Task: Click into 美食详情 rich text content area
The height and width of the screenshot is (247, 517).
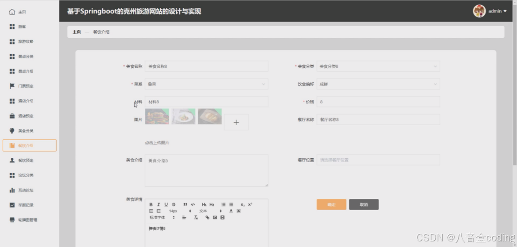Action: tap(207, 235)
